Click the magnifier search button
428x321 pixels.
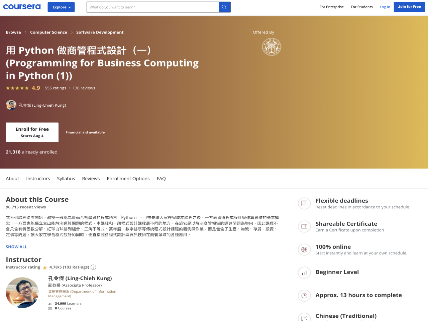click(225, 7)
